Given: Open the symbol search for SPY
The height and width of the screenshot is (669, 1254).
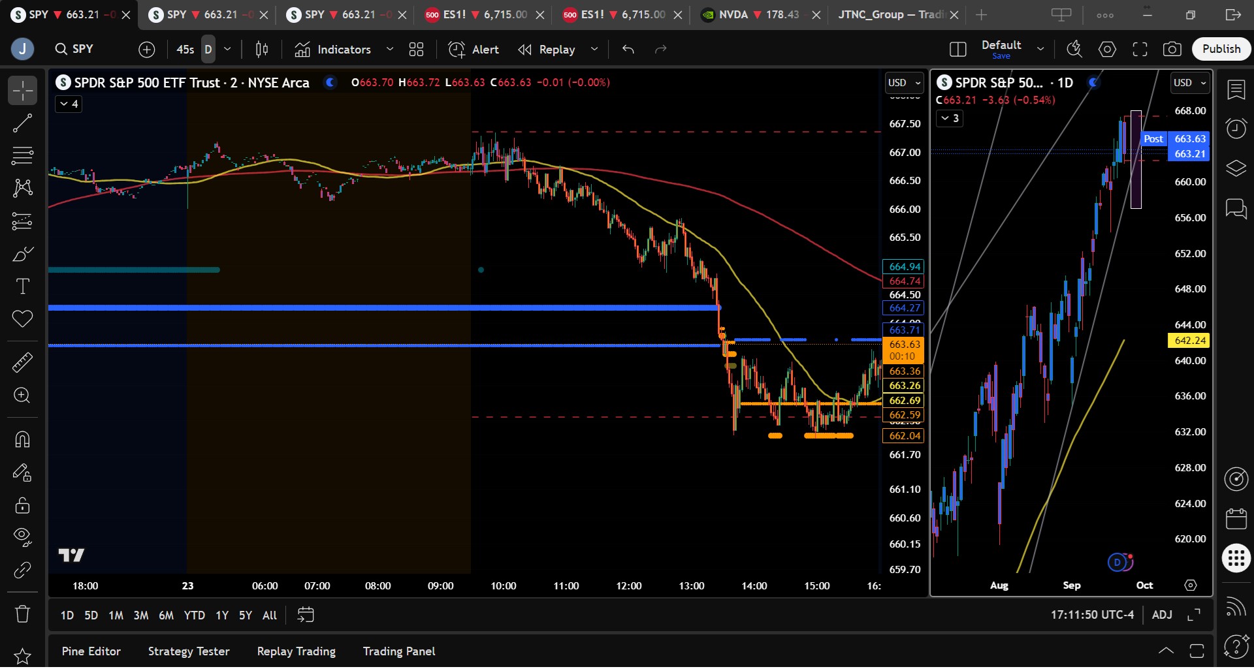Looking at the screenshot, I should [74, 49].
